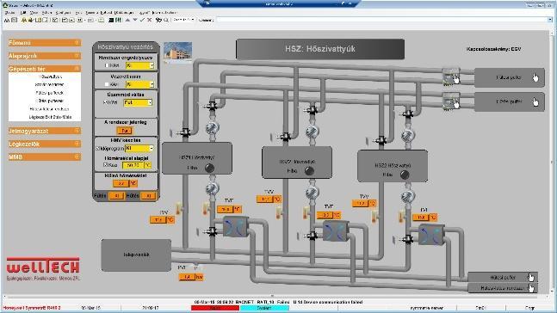Click the hand pointer on top right buffer box
Image resolution: width=557 pixels, height=313 pixels.
pyautogui.click(x=535, y=77)
